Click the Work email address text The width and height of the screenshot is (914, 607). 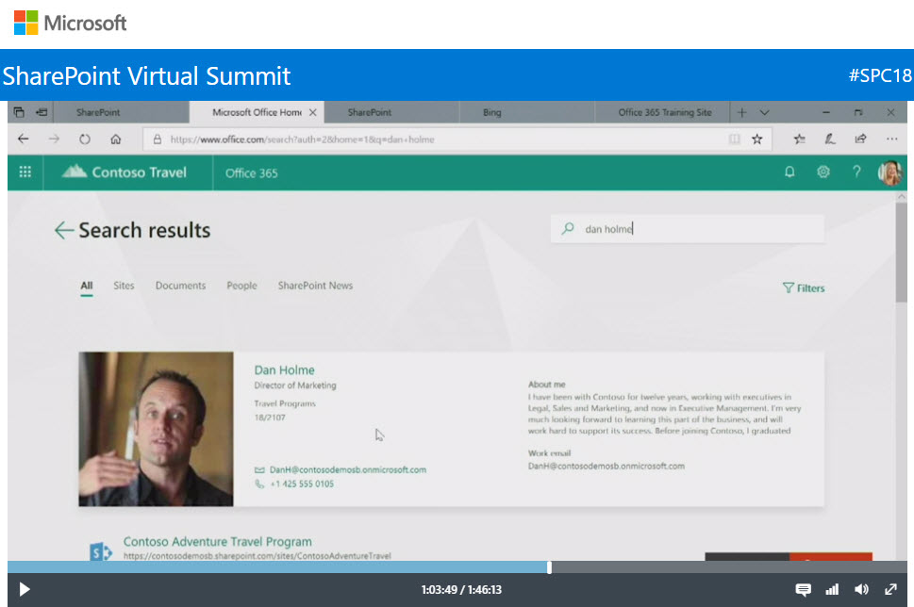(607, 466)
